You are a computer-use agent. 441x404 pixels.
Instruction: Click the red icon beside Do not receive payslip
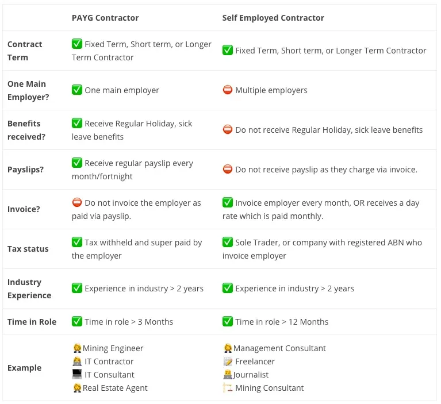[x=228, y=170]
